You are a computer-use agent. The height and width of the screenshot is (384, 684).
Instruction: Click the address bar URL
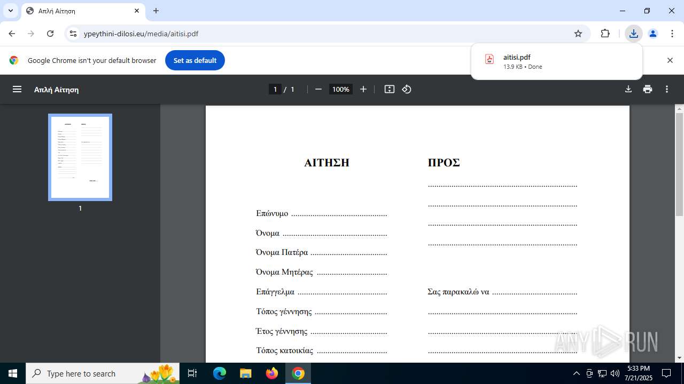click(141, 34)
